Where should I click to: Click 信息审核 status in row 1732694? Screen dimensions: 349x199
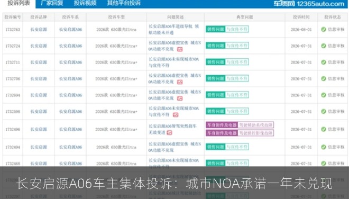coord(336,95)
